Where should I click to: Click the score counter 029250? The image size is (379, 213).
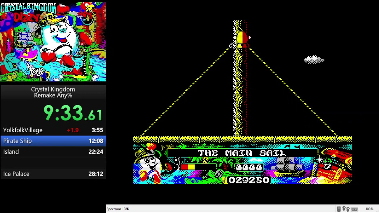click(x=249, y=180)
